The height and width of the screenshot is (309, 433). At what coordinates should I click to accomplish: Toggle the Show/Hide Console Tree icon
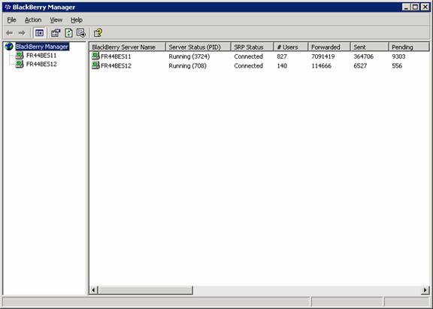click(x=39, y=33)
